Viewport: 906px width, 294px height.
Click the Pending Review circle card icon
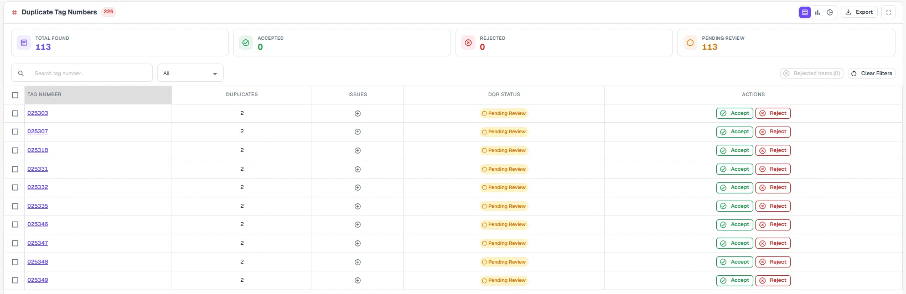(690, 43)
